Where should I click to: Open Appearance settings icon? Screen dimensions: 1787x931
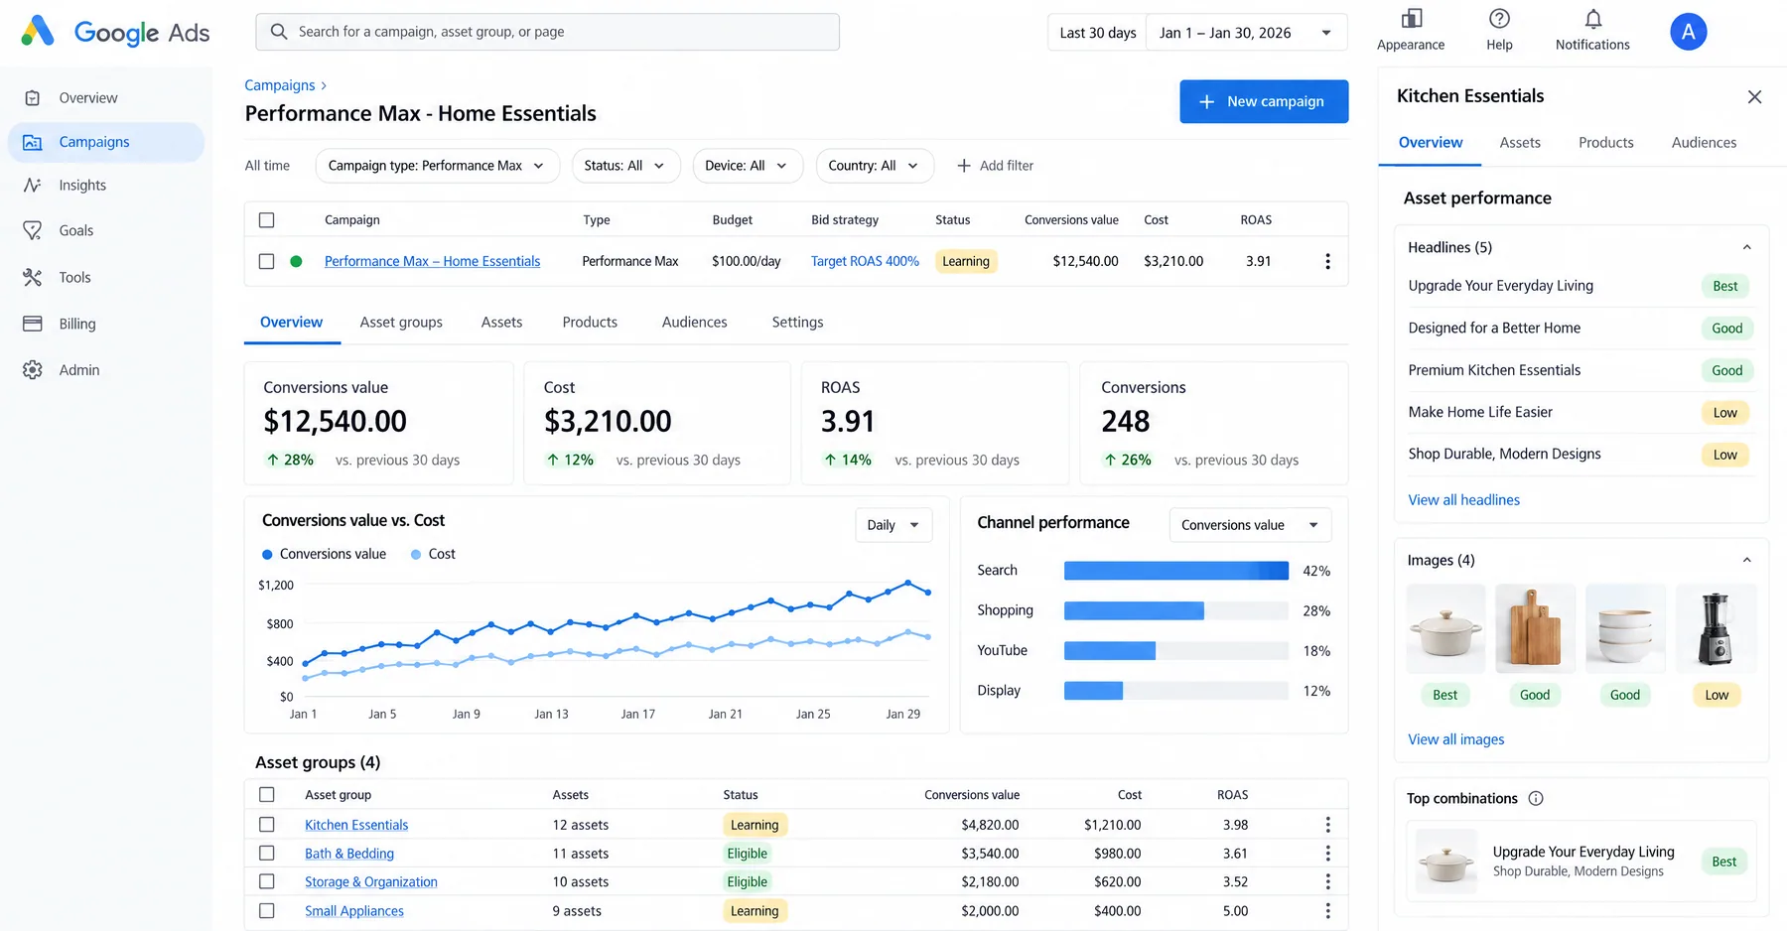1411,19
